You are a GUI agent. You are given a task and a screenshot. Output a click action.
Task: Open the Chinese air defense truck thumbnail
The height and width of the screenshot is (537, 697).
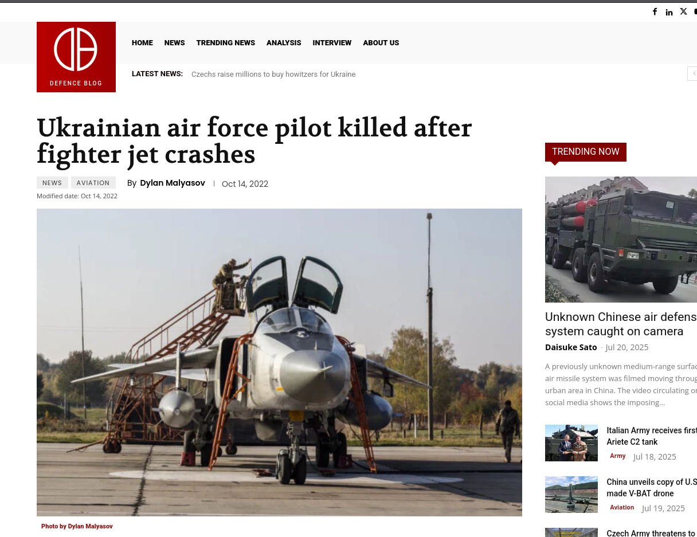point(621,240)
